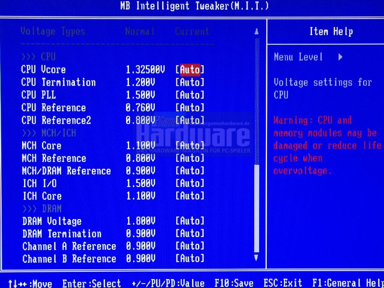This screenshot has height=288, width=384.
Task: Select the MCH/DRAM Reference Auto value
Action: point(190,170)
